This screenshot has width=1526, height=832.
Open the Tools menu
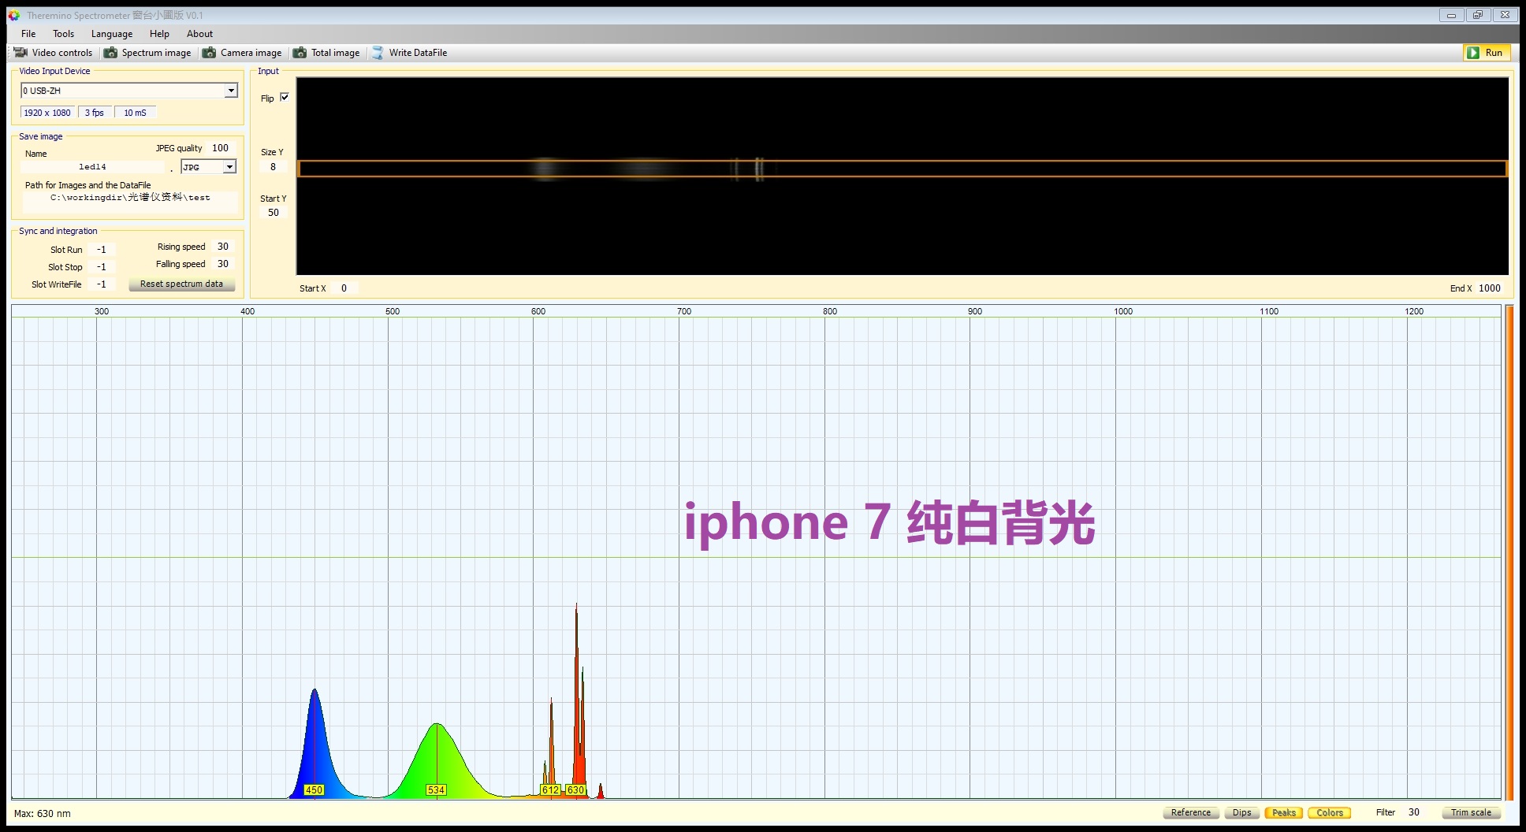pos(63,34)
